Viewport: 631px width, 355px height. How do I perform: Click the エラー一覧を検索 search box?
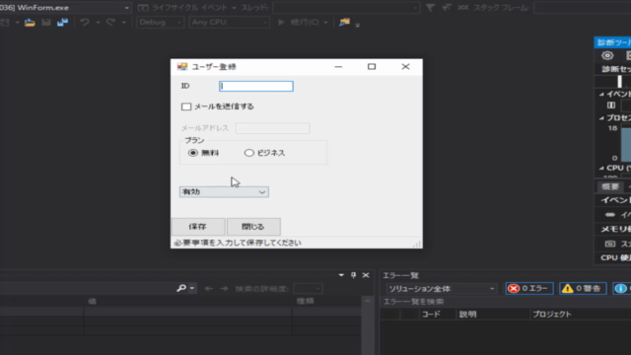(506, 302)
